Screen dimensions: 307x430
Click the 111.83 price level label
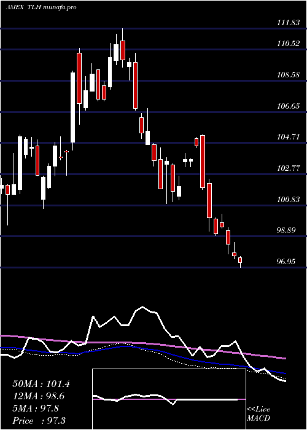tap(288, 23)
